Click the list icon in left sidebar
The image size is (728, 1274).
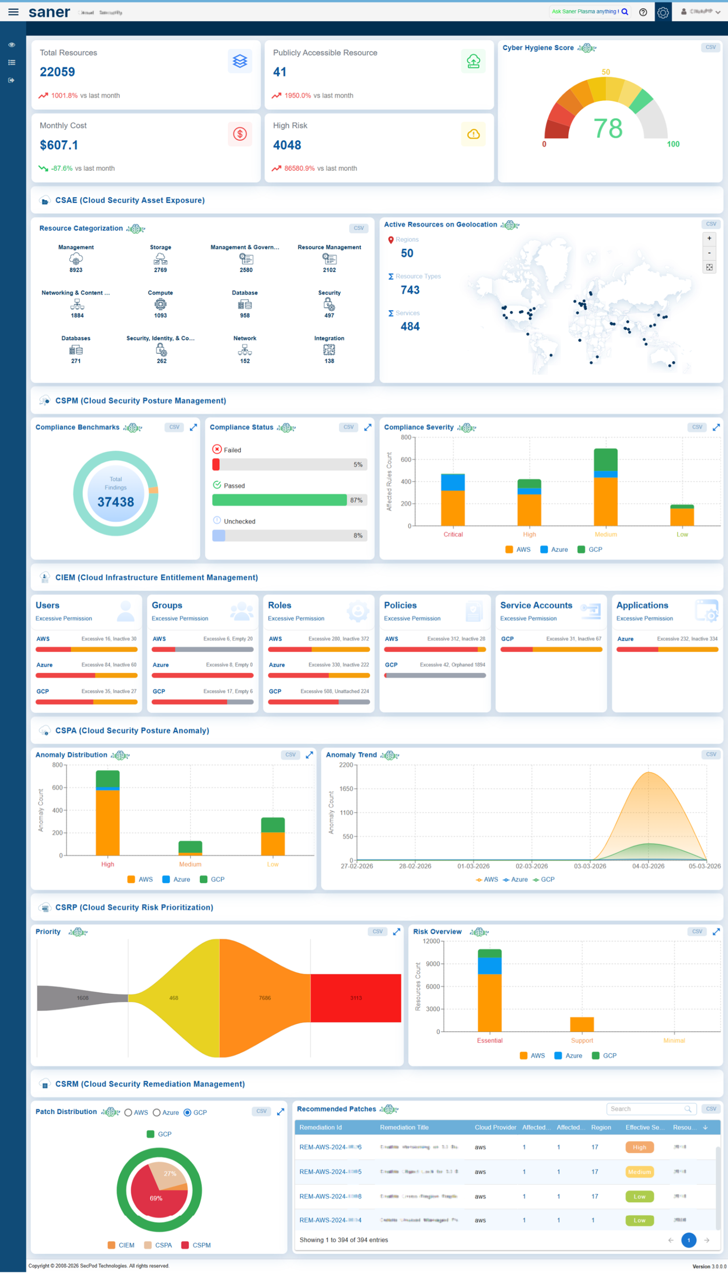(x=11, y=63)
